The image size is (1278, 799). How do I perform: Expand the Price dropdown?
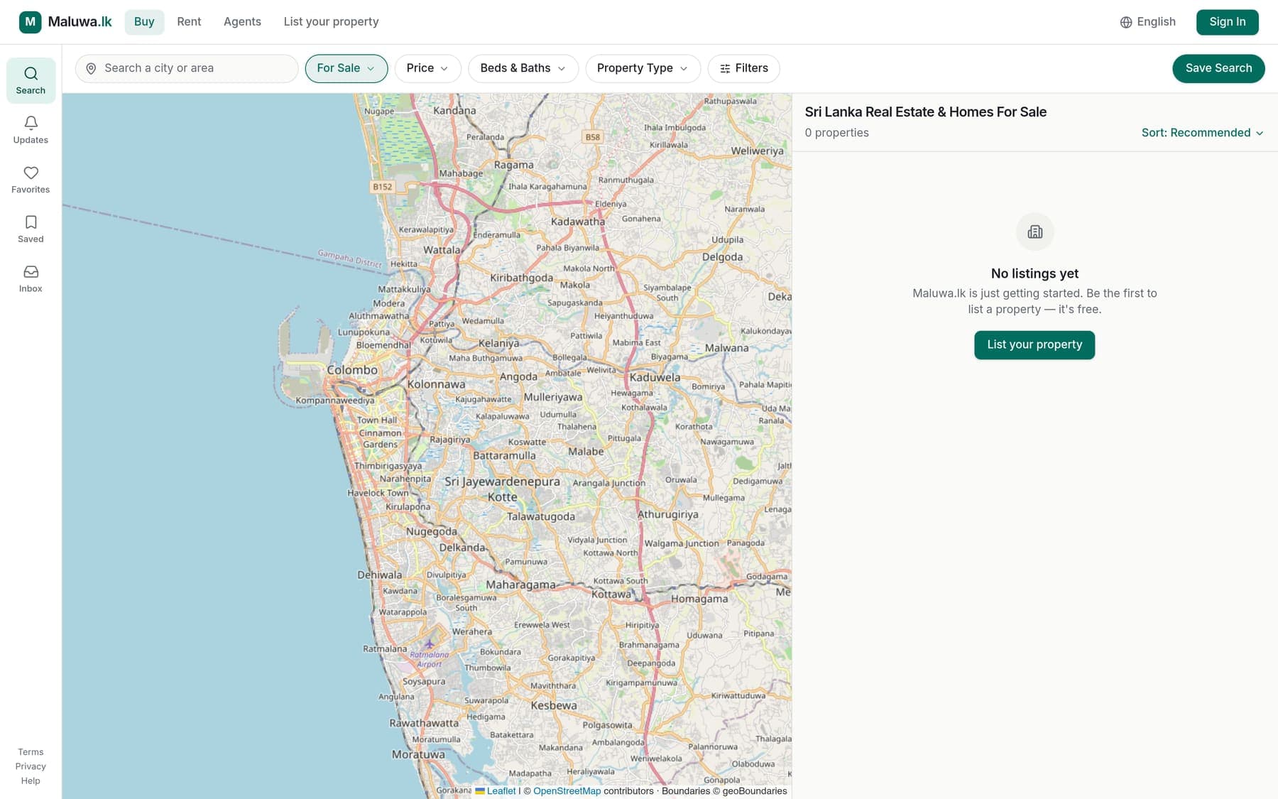[427, 68]
